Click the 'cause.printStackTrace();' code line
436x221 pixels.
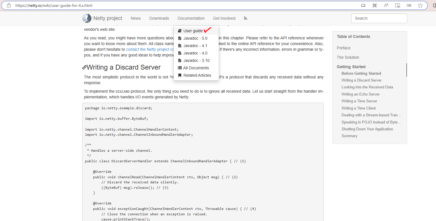click(x=125, y=219)
